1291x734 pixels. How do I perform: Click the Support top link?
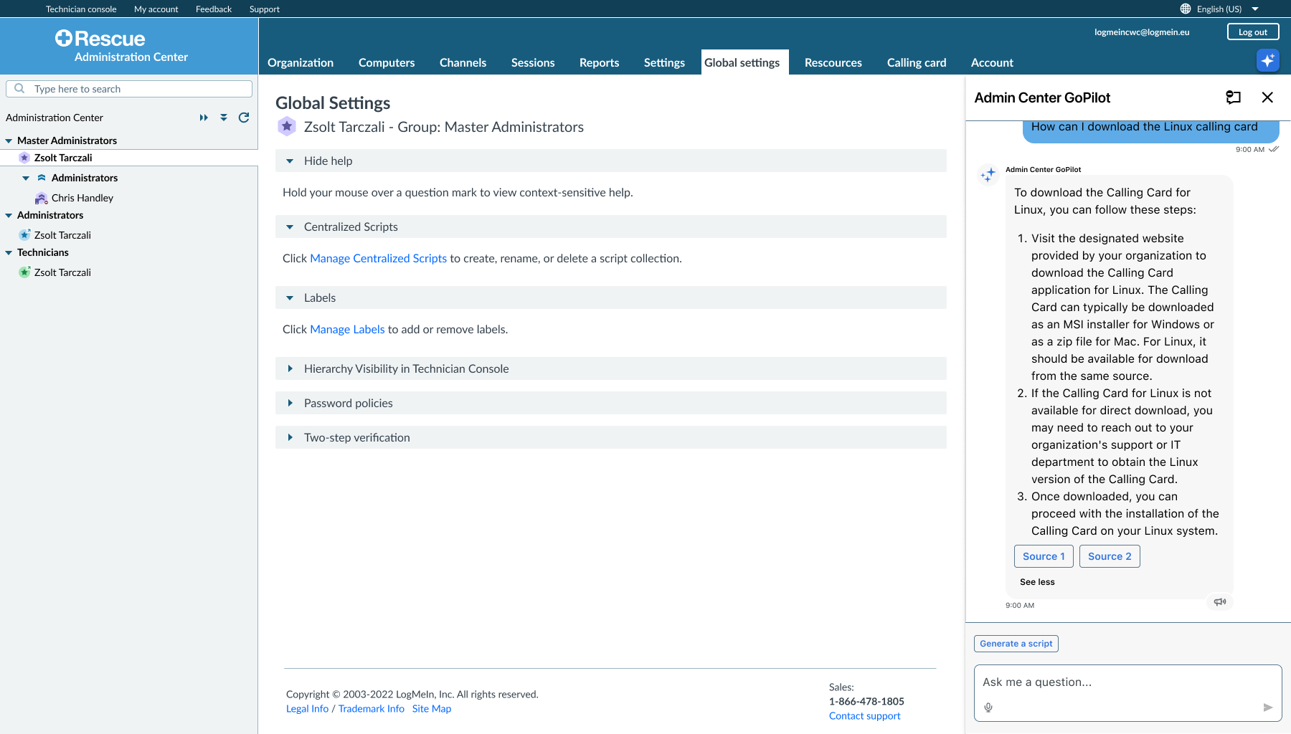[x=265, y=9]
